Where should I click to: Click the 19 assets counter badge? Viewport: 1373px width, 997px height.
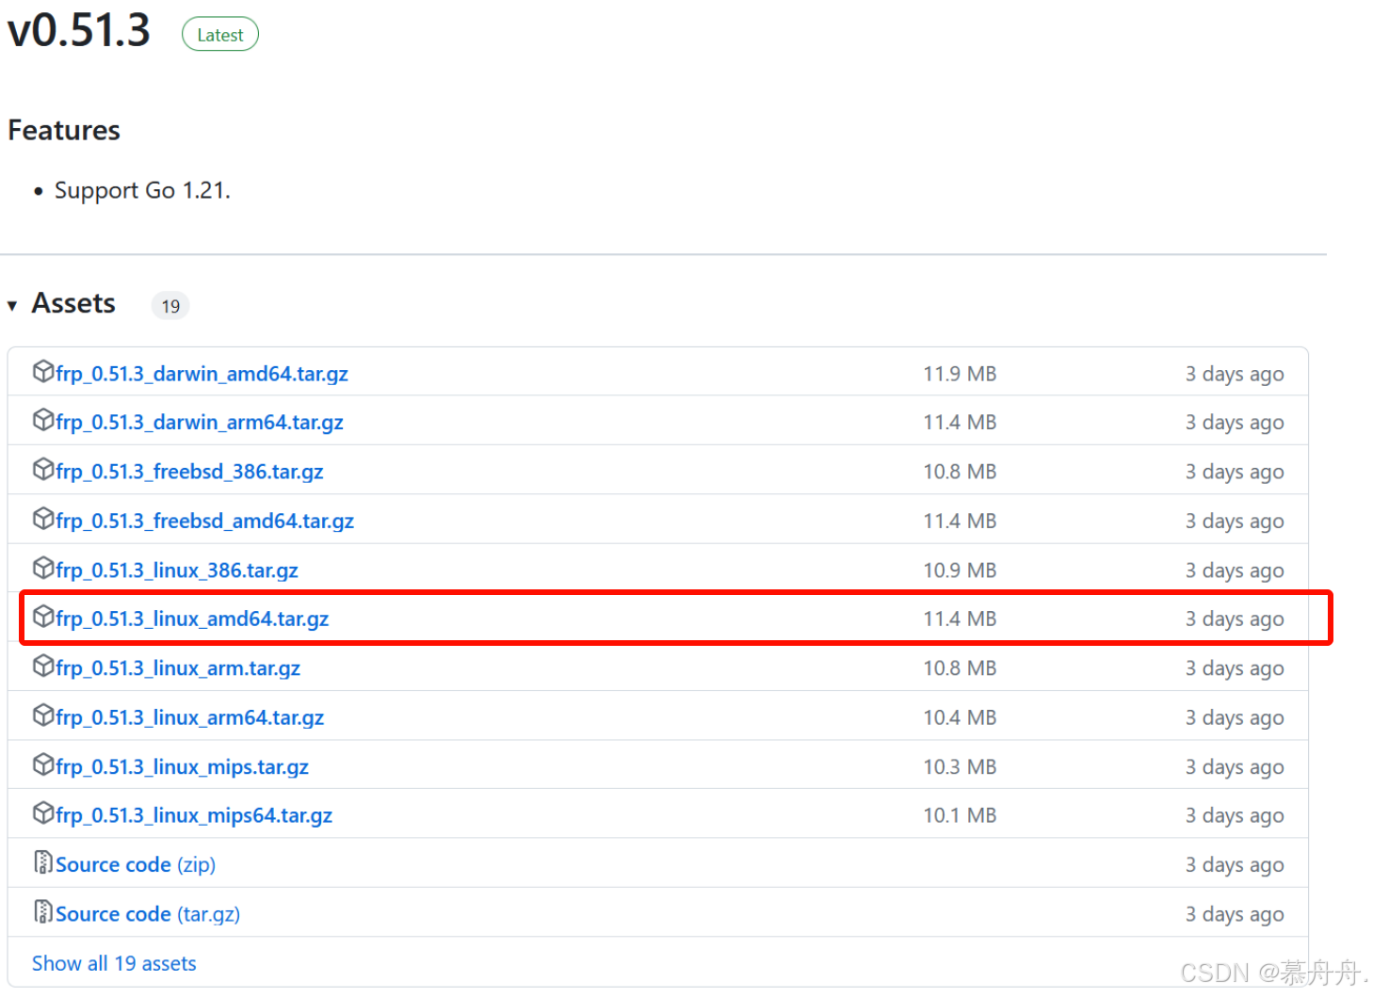click(x=170, y=306)
